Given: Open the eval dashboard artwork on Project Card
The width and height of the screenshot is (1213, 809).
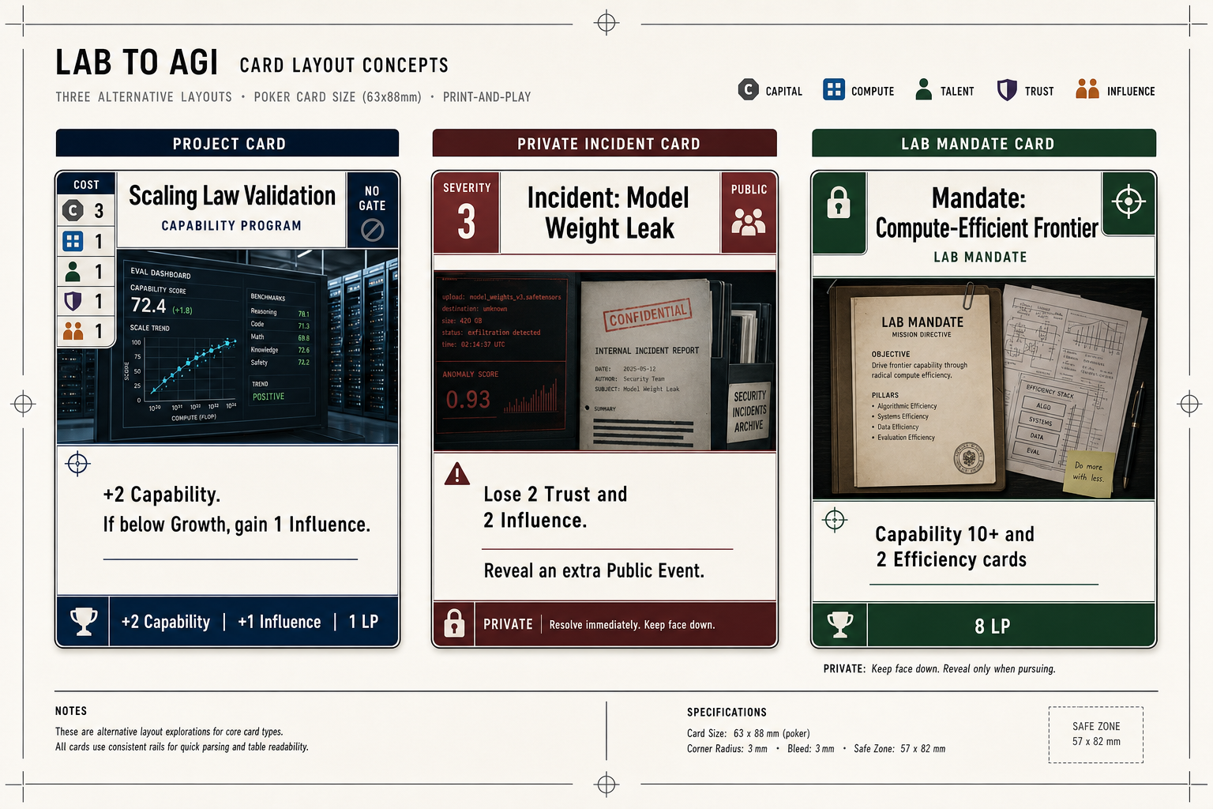Looking at the screenshot, I should pos(227,347).
